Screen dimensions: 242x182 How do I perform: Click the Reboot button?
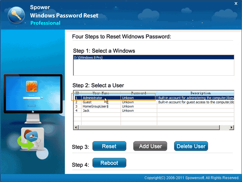tap(109, 163)
